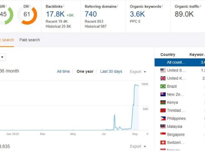The height and width of the screenshot is (153, 205).
Task: Select Kenya in the country list
Action: tap(180, 102)
